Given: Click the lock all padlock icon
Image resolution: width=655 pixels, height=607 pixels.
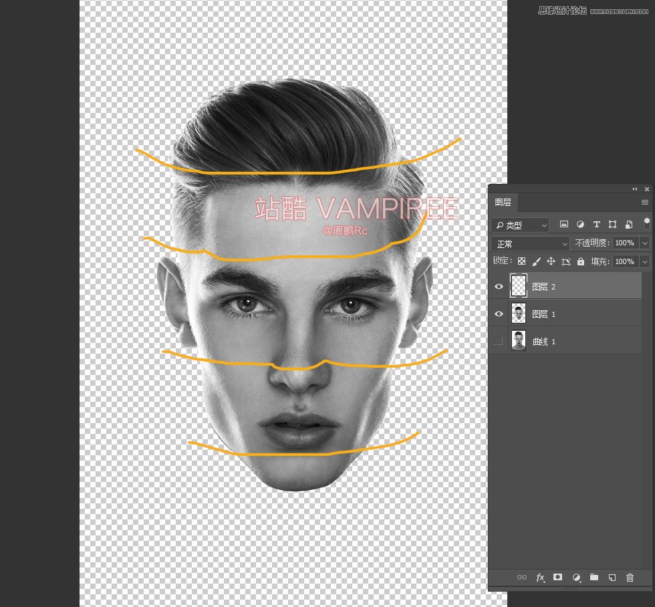Looking at the screenshot, I should (x=580, y=261).
